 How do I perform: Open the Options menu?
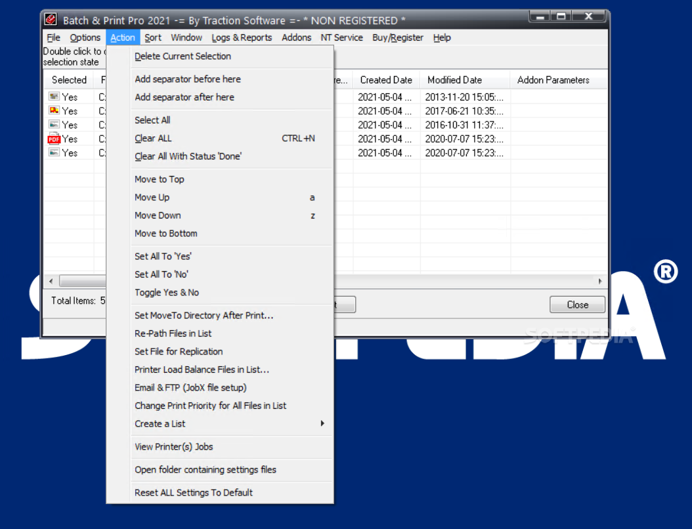pos(85,37)
